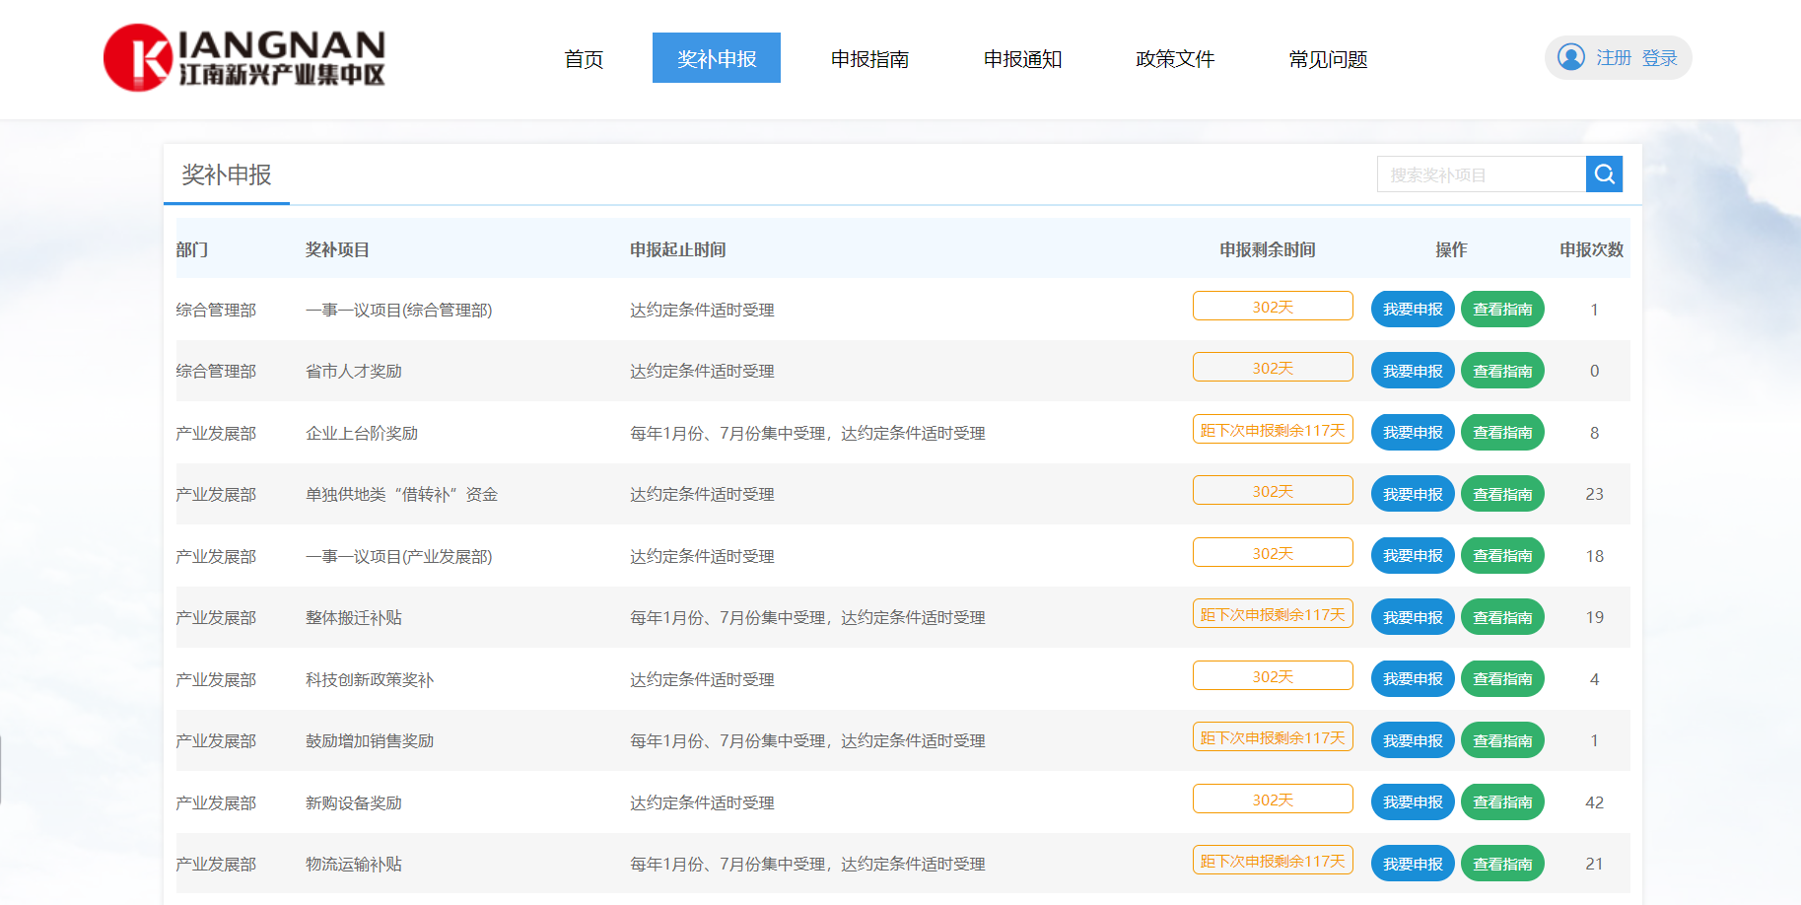Click 查看指南 for 物流运输补贴

point(1502,864)
